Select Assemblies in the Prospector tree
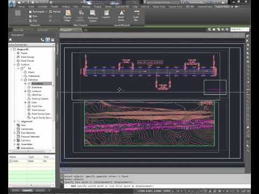Viewport: 259px width, 194px height. (x=26, y=144)
